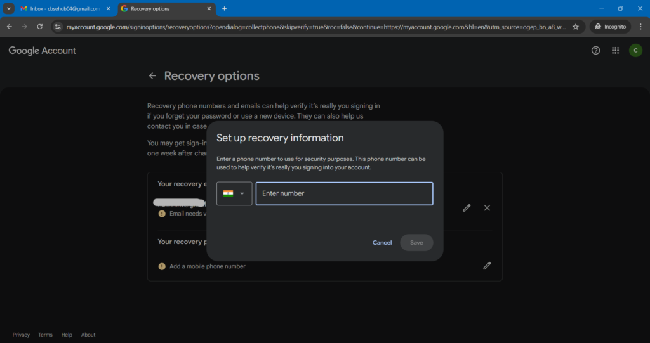Open the Google apps grid icon

[615, 51]
